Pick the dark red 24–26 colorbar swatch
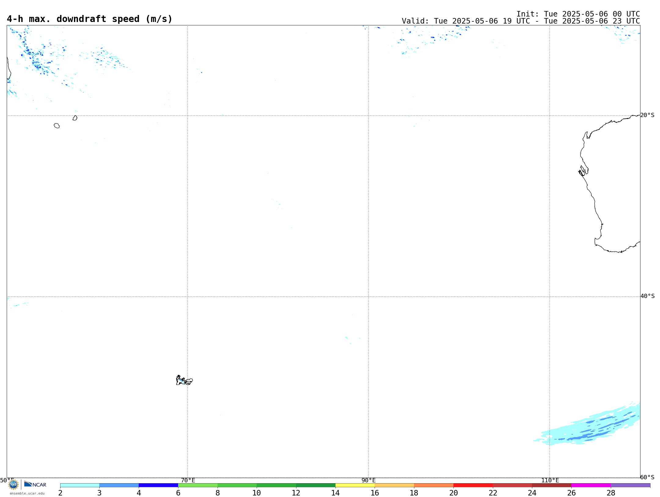Viewport: 660px width, 497px height. (x=552, y=485)
